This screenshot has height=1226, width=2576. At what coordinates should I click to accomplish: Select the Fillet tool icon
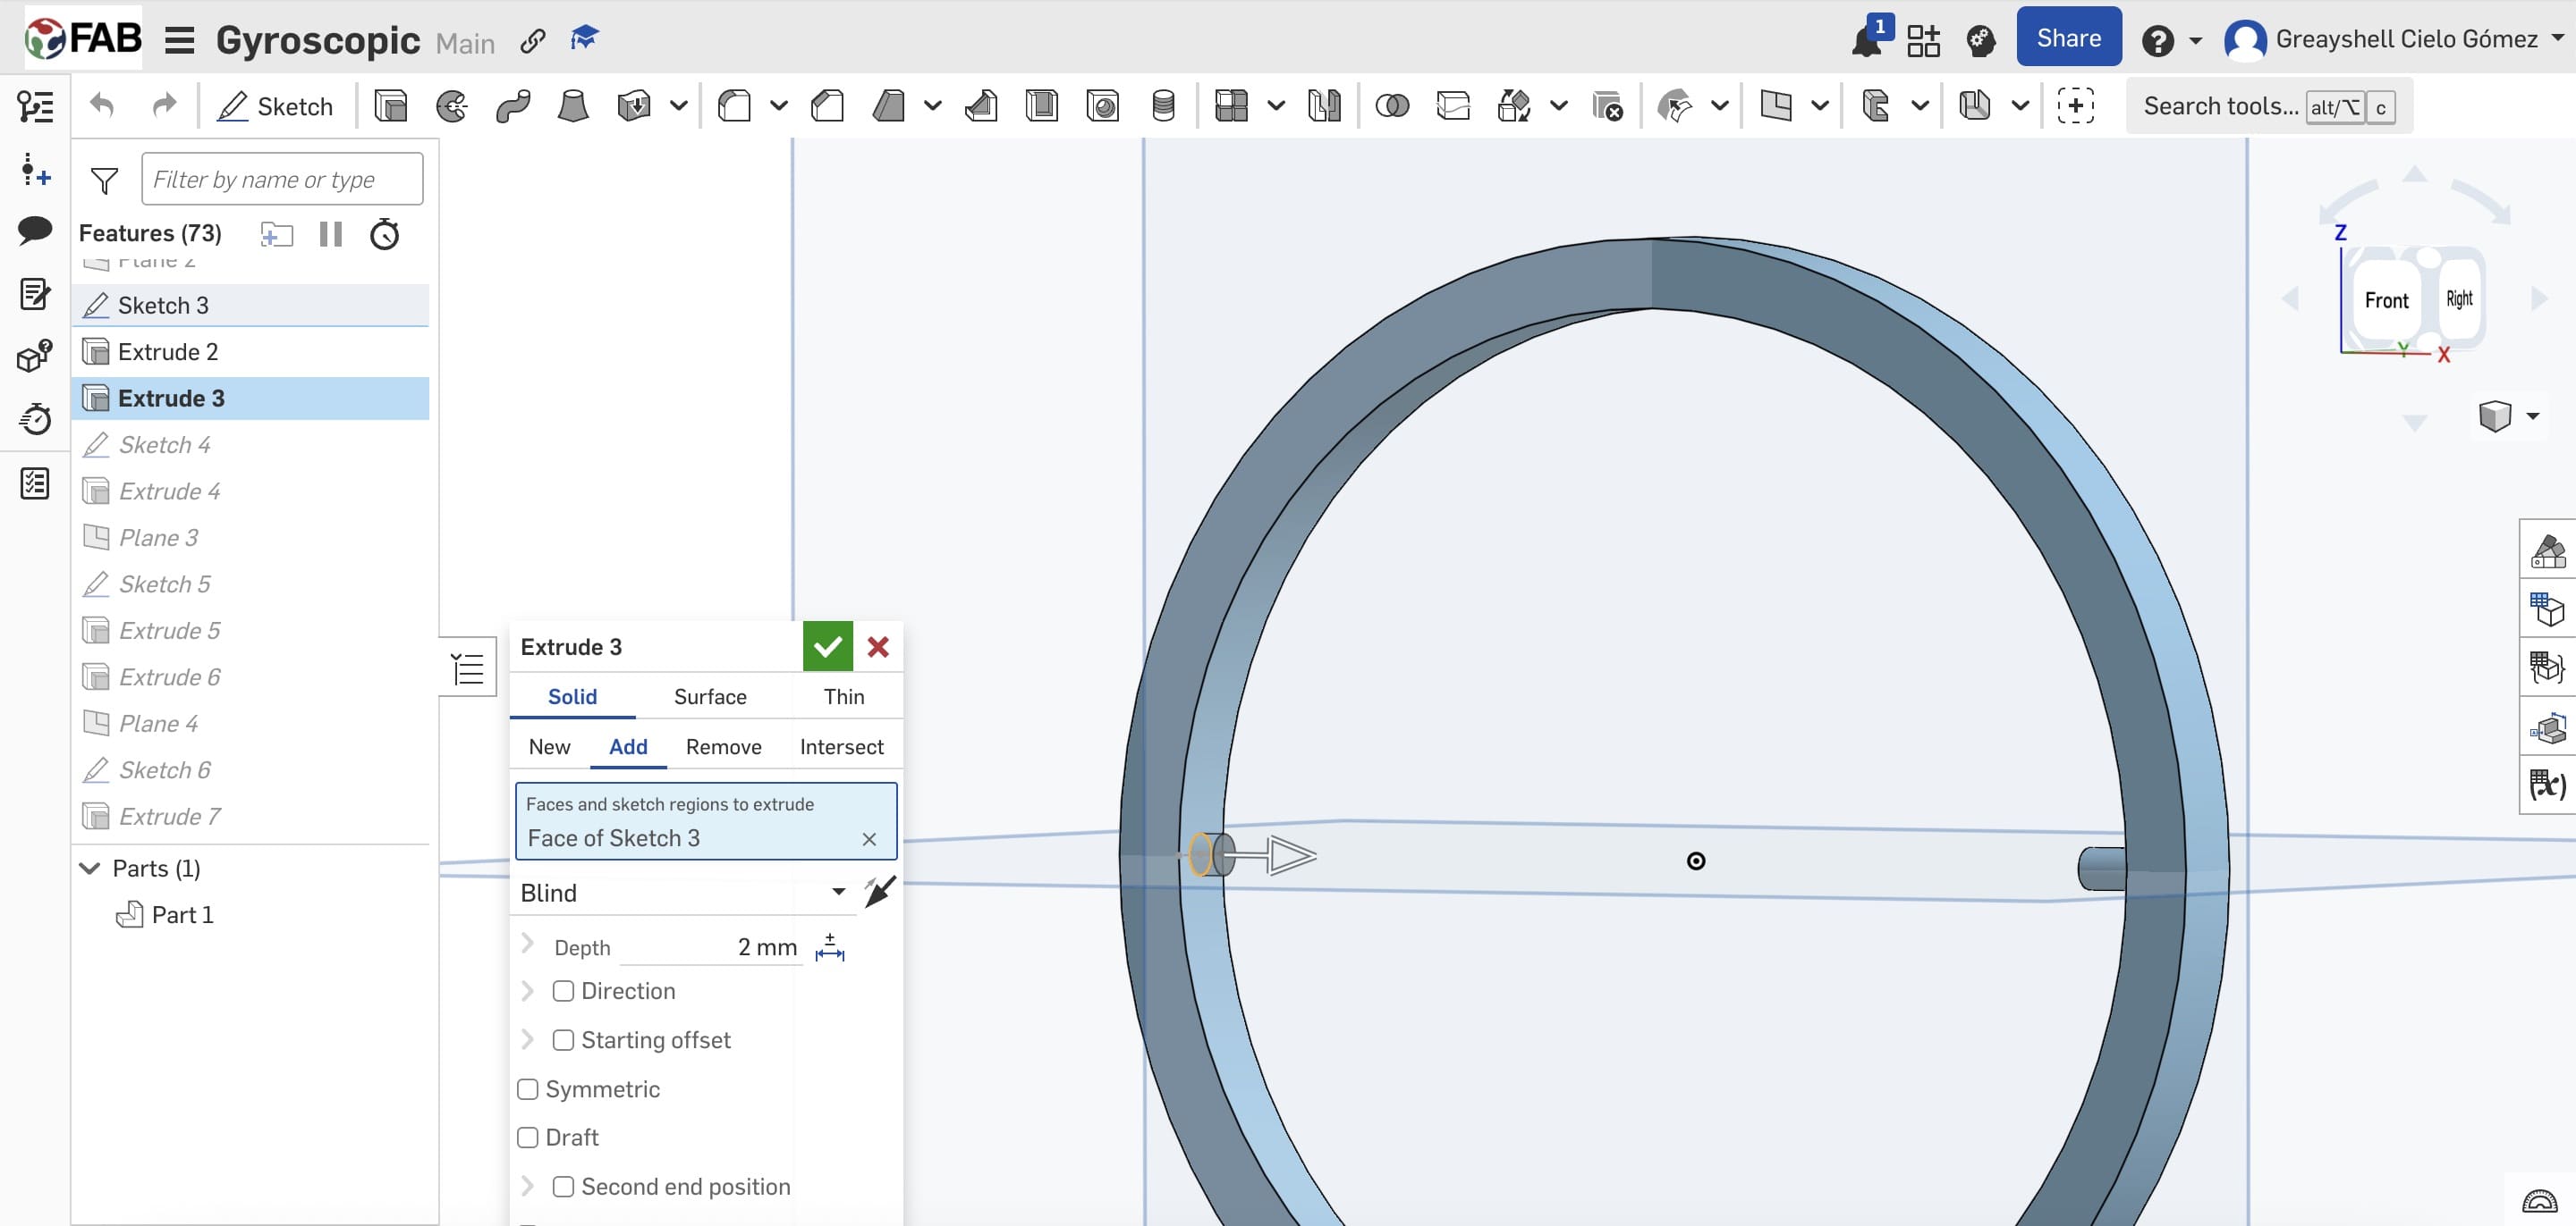[735, 106]
